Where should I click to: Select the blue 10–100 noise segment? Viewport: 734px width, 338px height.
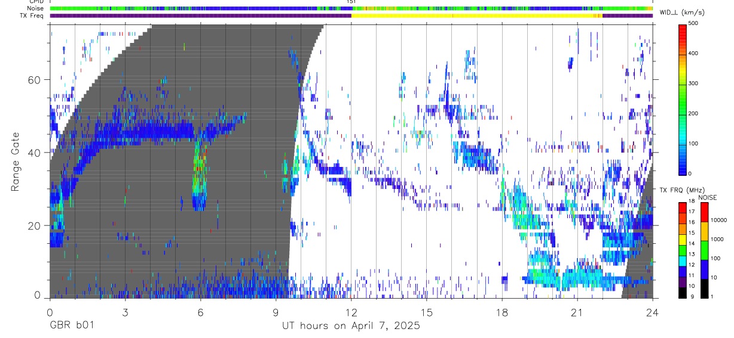pos(705,269)
